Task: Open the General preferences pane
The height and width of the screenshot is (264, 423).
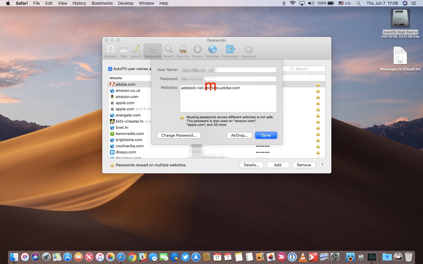Action: pyautogui.click(x=110, y=50)
